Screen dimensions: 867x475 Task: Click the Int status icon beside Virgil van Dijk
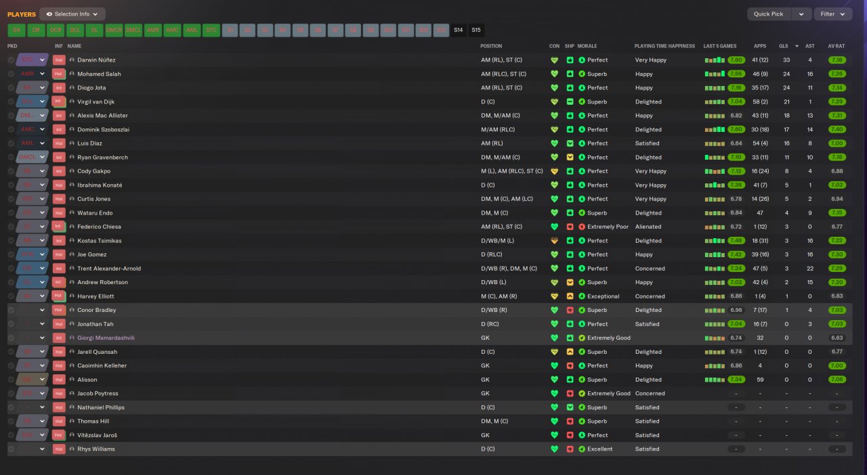pos(59,101)
